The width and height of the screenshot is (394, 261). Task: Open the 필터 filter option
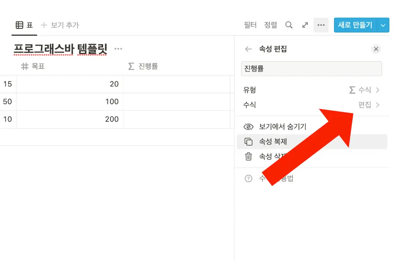pyautogui.click(x=250, y=25)
